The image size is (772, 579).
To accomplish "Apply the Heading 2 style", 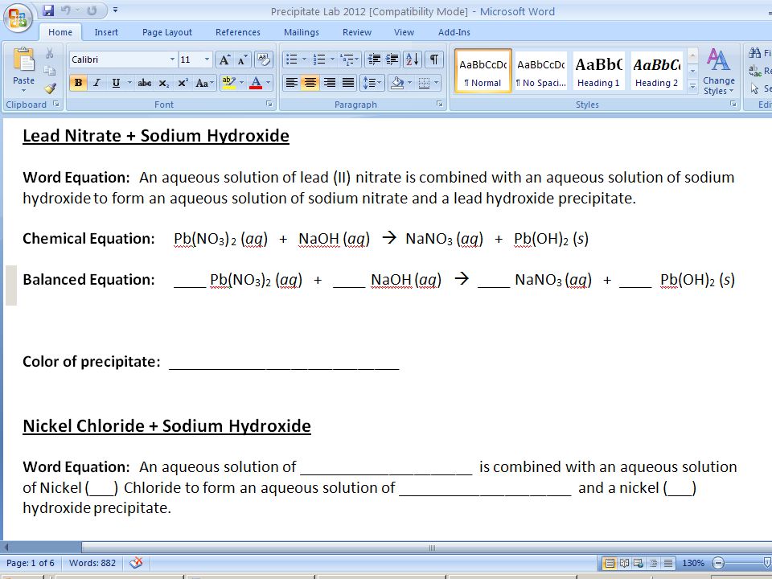I will click(656, 71).
